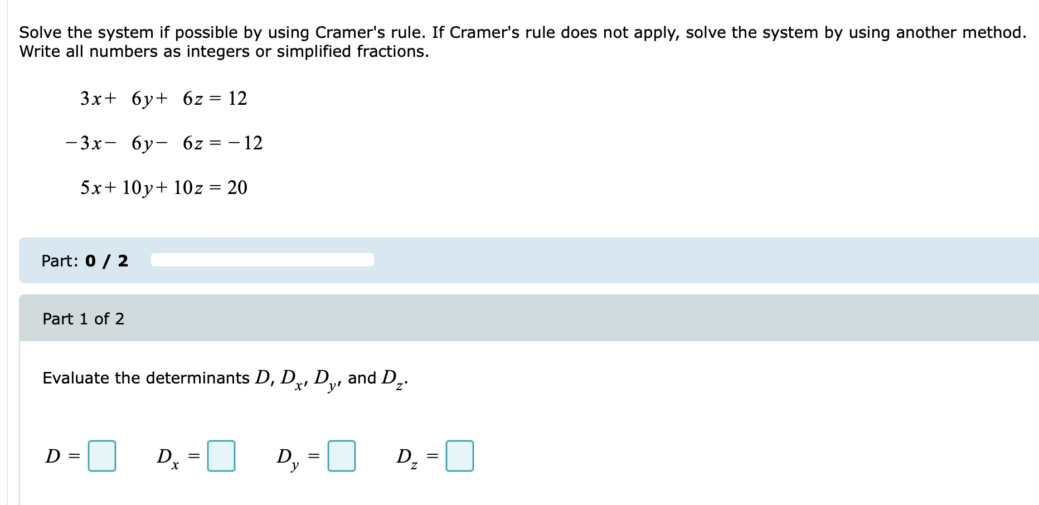This screenshot has height=505, width=1039.
Task: Click the Dx determinant input box
Action: tap(221, 457)
